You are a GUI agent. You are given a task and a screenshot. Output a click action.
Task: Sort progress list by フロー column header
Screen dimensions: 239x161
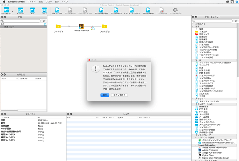10,78
